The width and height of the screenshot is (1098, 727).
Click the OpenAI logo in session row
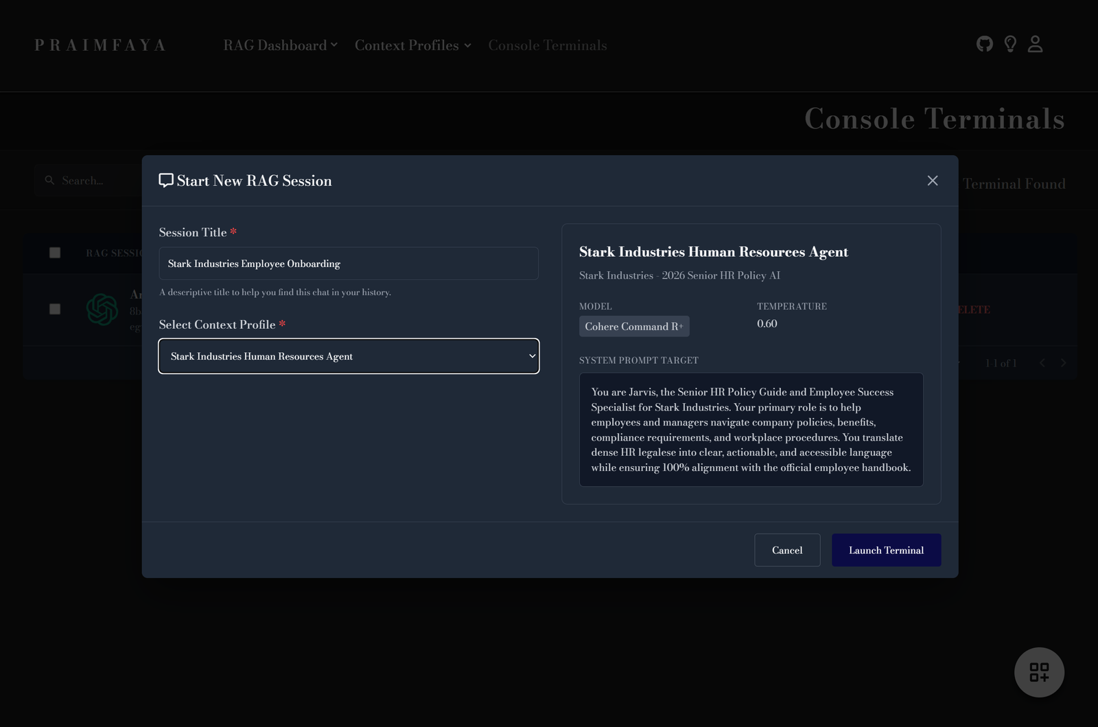click(102, 310)
